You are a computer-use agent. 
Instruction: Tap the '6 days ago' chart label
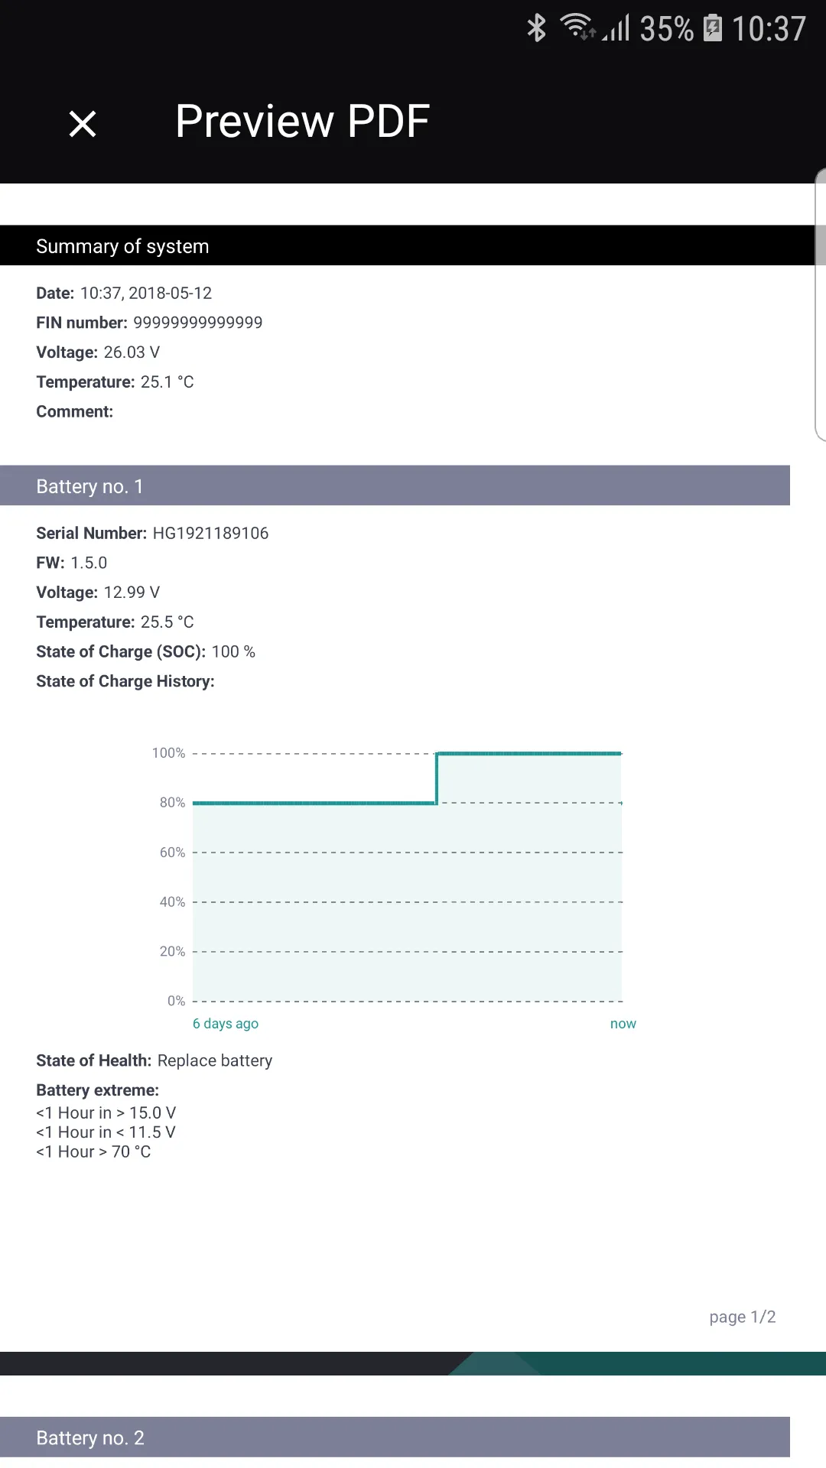coord(225,1024)
